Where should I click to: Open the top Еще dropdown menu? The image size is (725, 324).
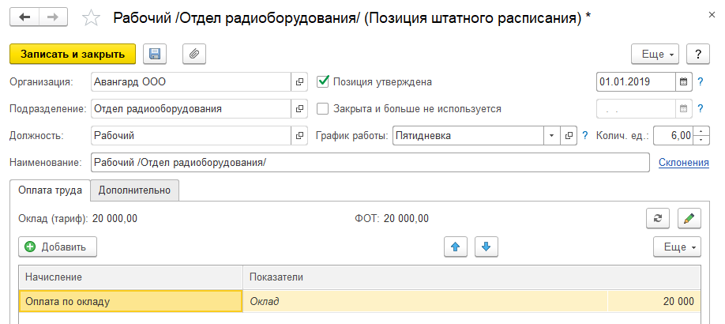click(655, 54)
